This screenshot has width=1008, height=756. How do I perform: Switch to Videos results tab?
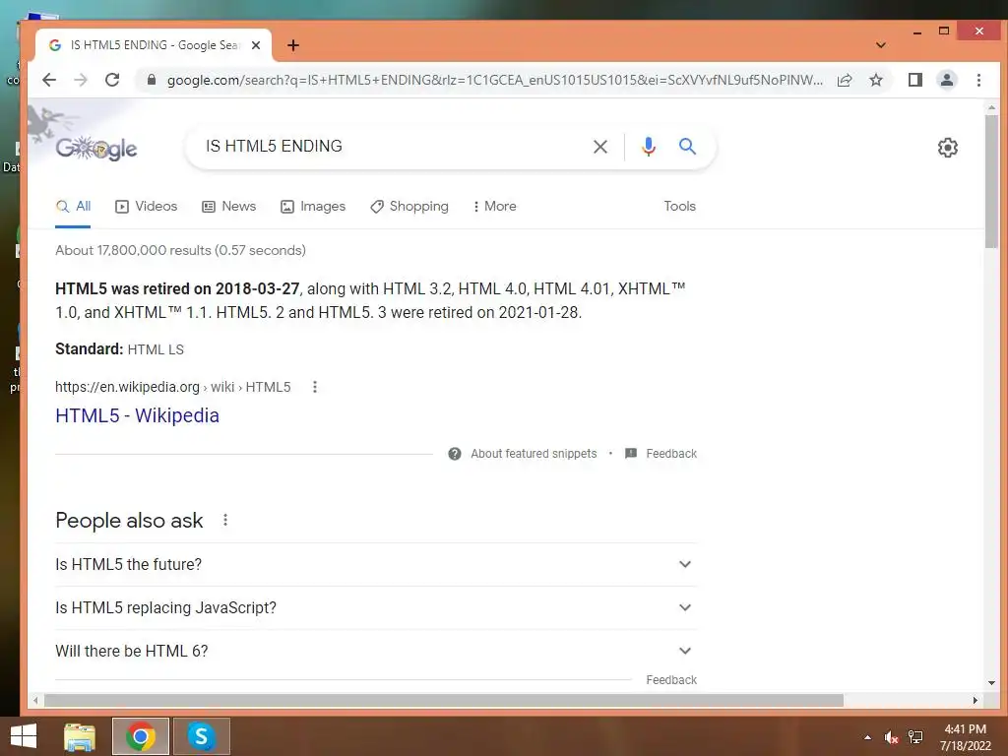146,207
